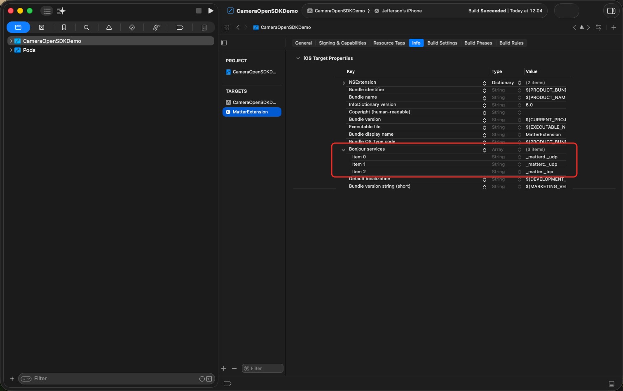
Task: Stop the running scheme
Action: 199,11
